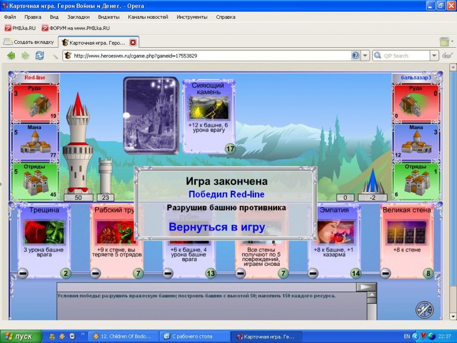Click the enemy tower value -2
Screen dimensions: 457x343
coord(373,198)
